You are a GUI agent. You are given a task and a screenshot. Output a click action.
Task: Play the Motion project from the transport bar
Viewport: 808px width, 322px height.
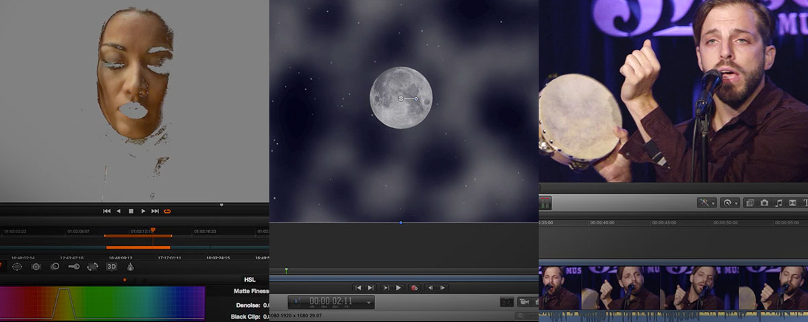tap(399, 288)
